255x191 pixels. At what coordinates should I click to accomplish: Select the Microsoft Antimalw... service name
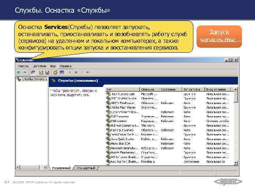[124, 148]
